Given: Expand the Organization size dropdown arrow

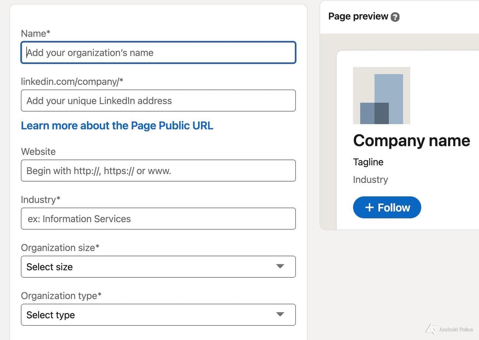Looking at the screenshot, I should click(280, 266).
